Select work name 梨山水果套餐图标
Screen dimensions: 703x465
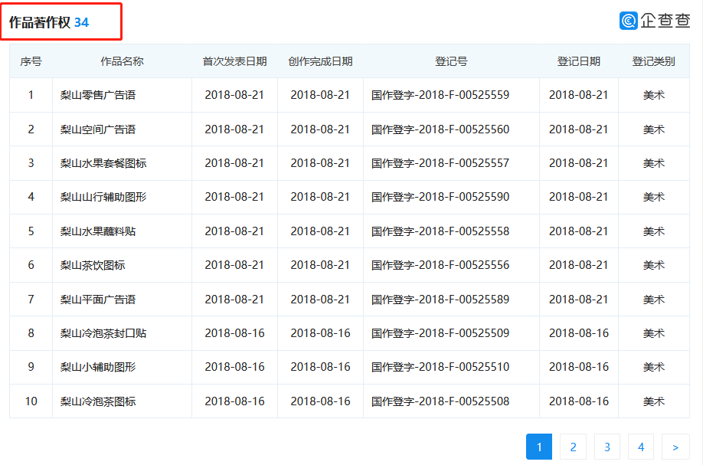103,163
